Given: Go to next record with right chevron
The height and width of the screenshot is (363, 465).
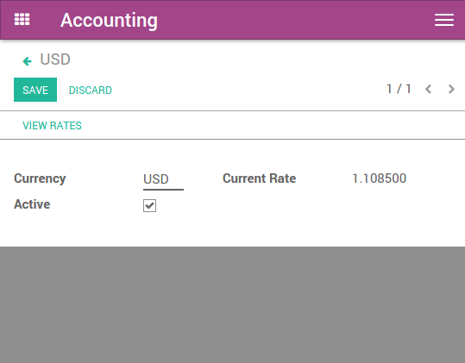Looking at the screenshot, I should pyautogui.click(x=451, y=89).
